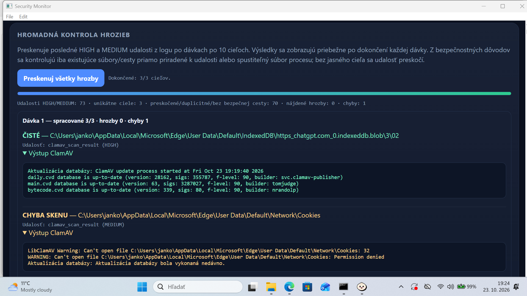527x296 pixels.
Task: Click the CHYBA SKENU Cookies file path
Action: [x=199, y=215]
